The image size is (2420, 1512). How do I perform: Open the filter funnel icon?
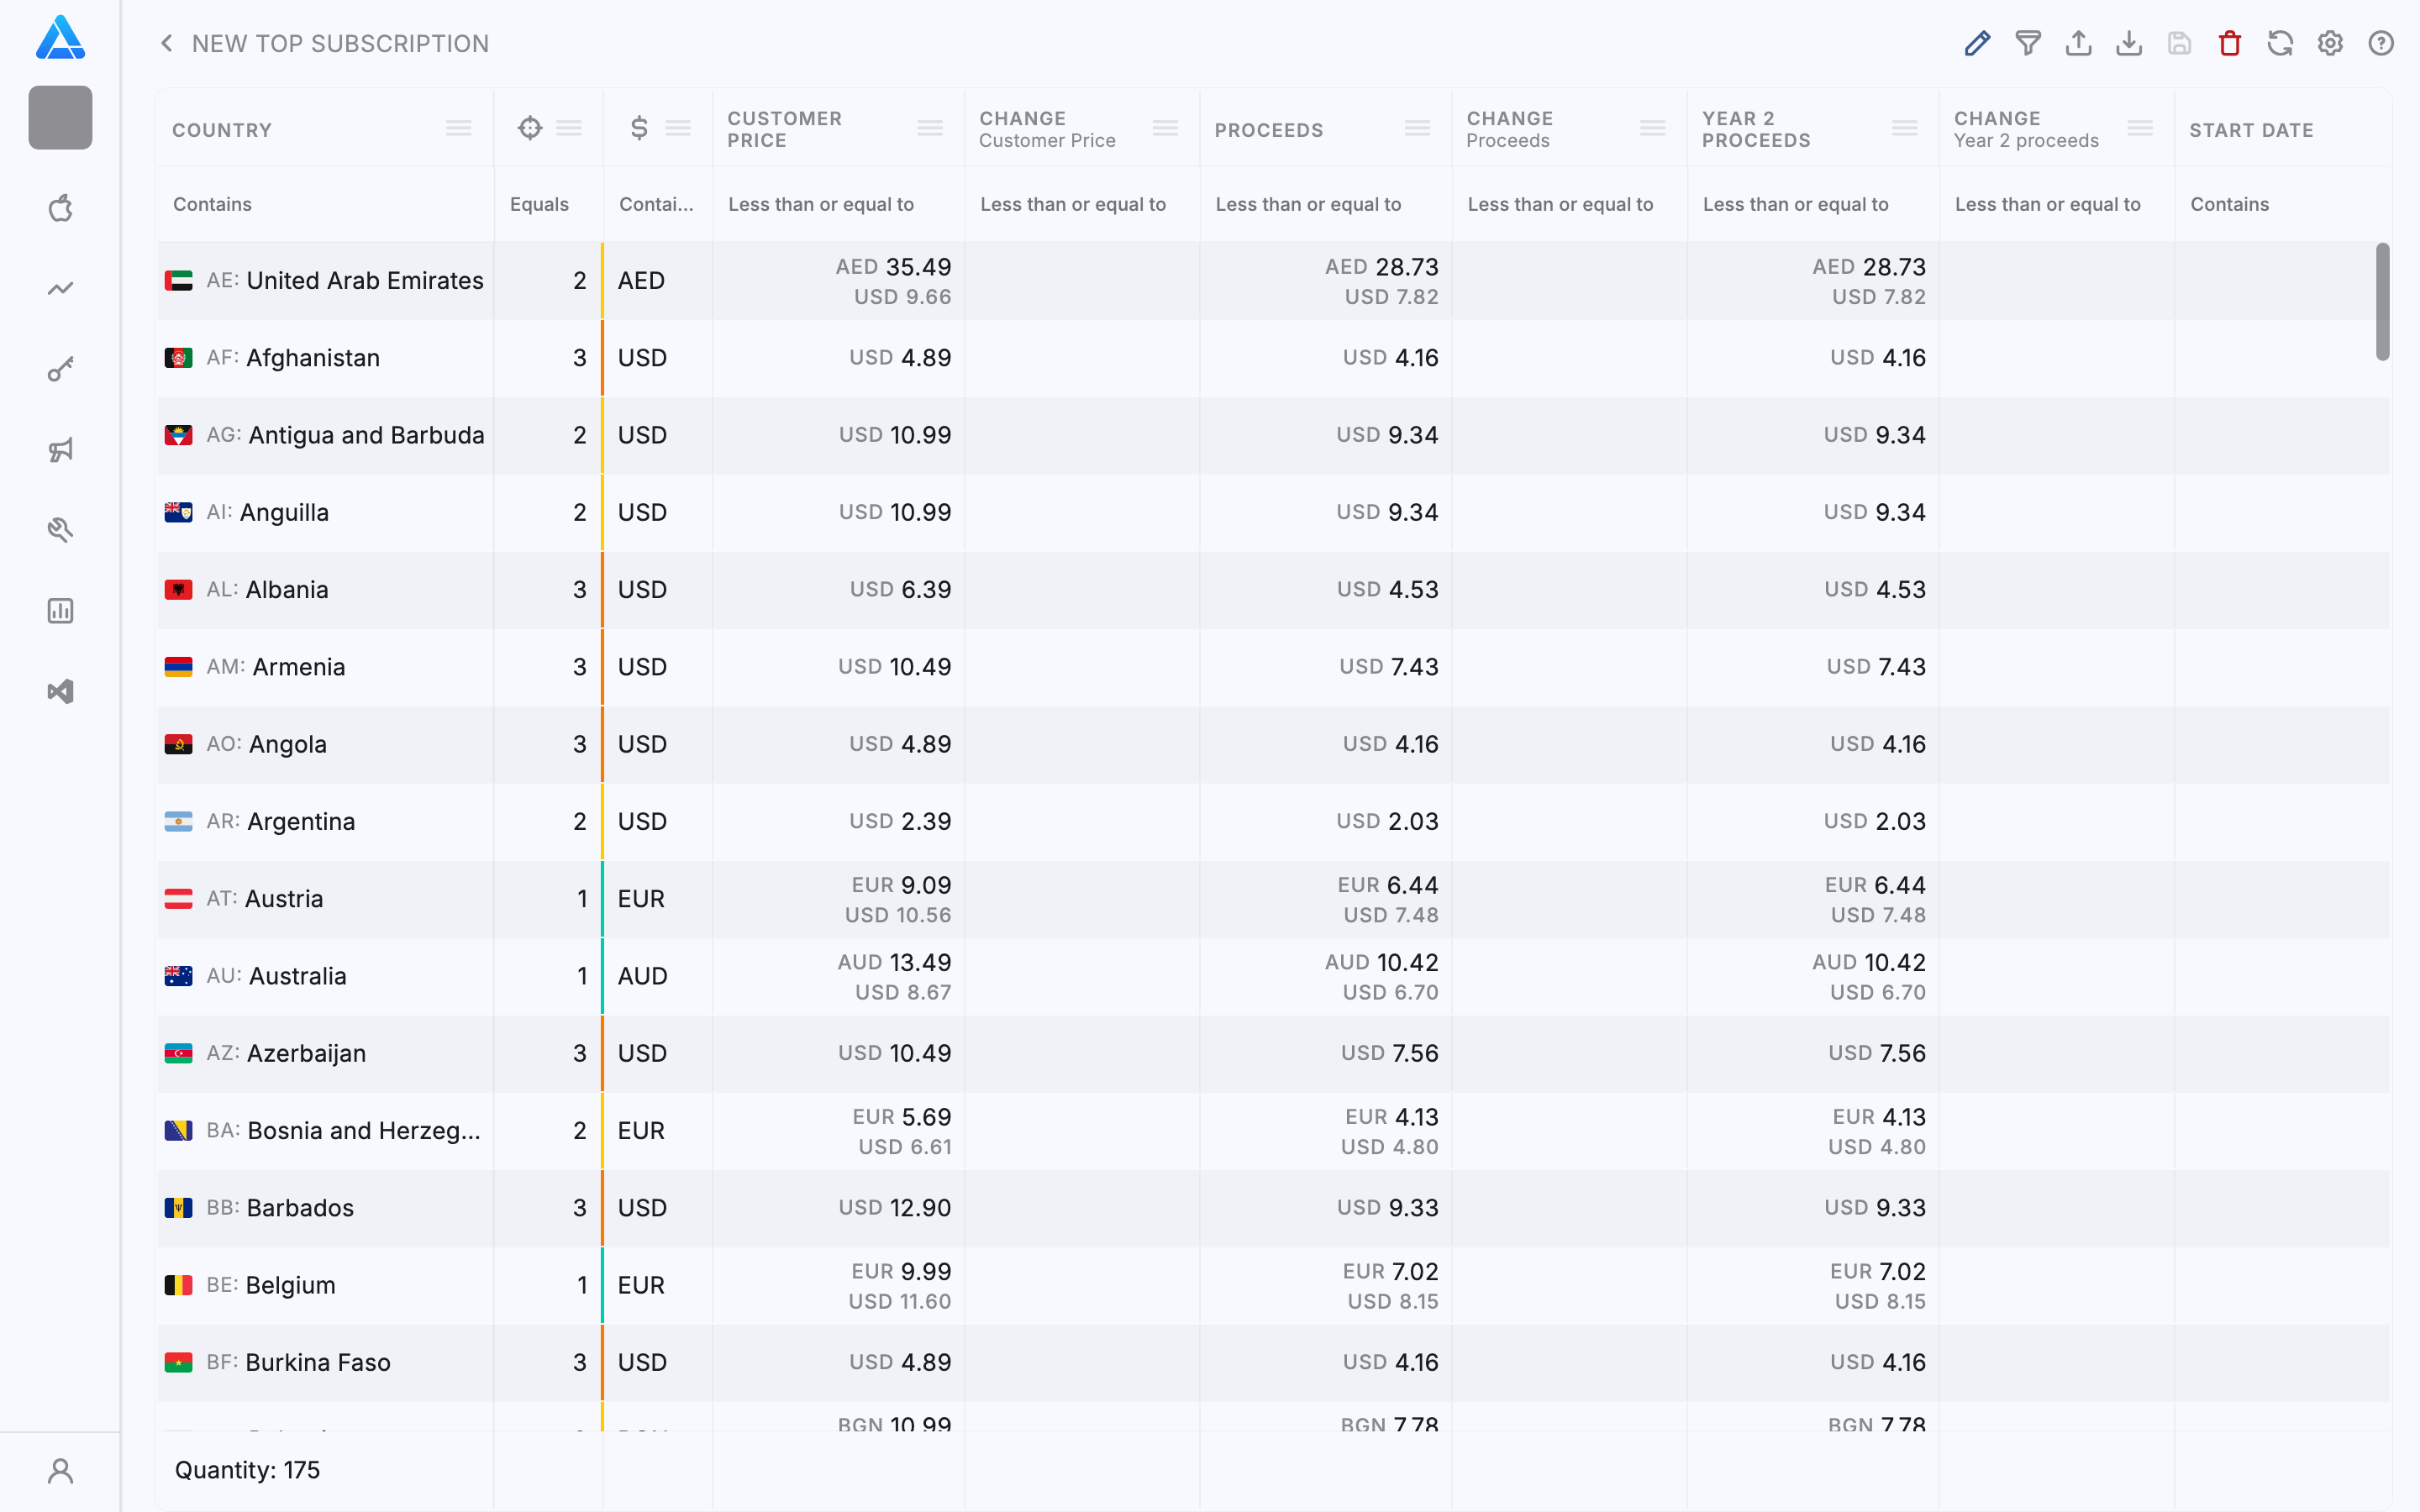pos(2027,43)
